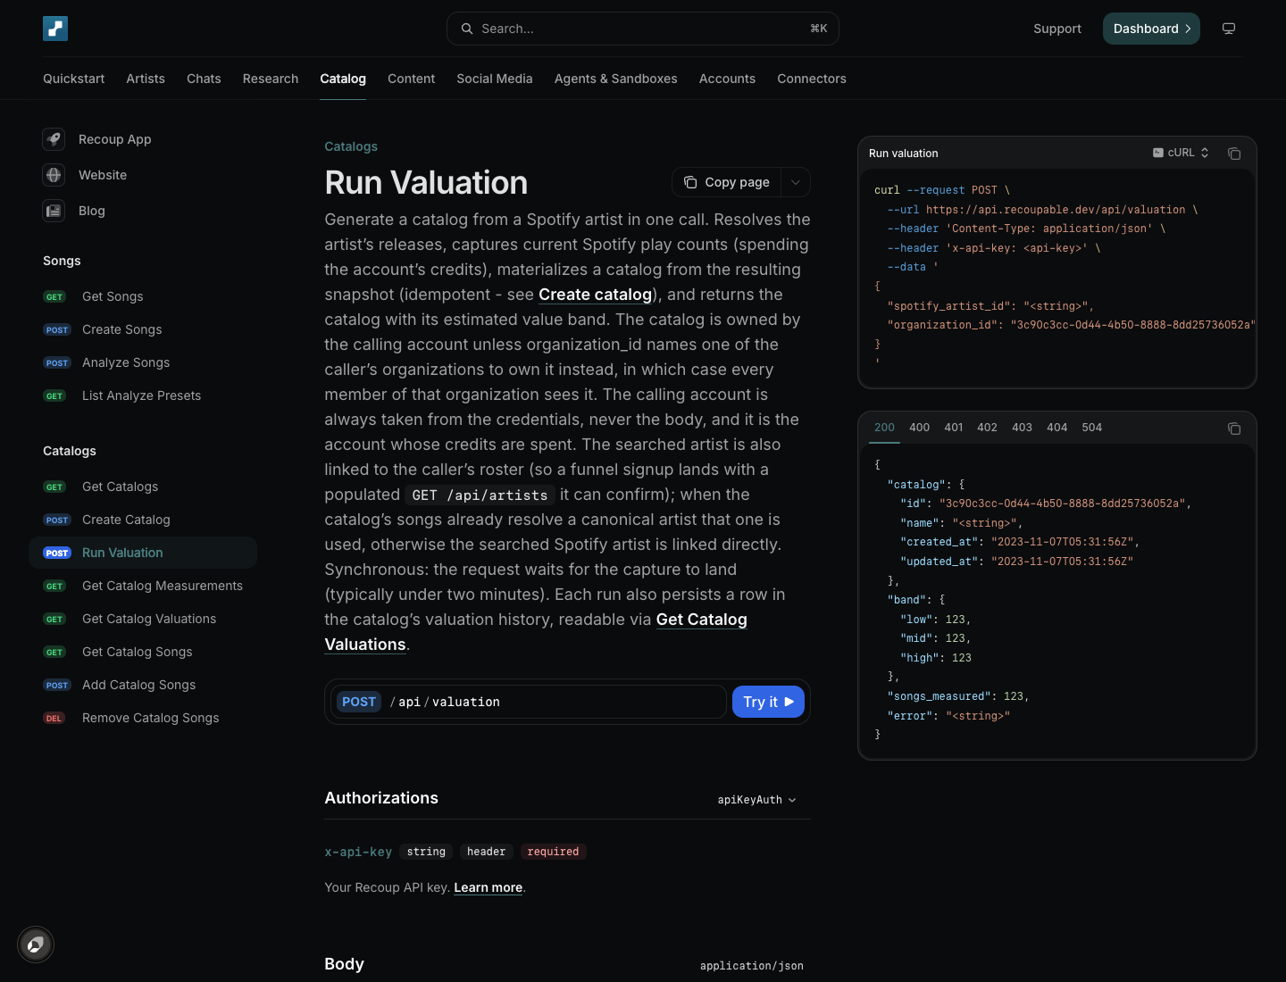The height and width of the screenshot is (982, 1286).
Task: Go to the Chats tab
Action: coord(204,79)
